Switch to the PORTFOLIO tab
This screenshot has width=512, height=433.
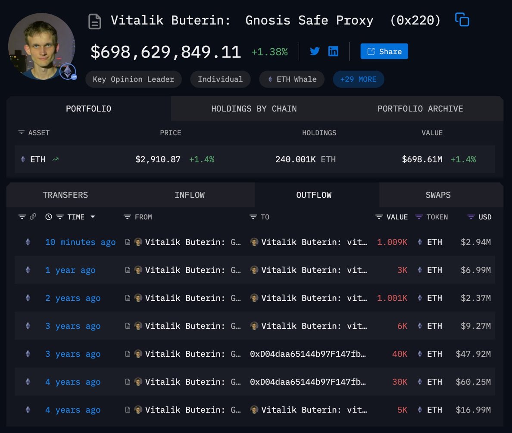point(88,109)
